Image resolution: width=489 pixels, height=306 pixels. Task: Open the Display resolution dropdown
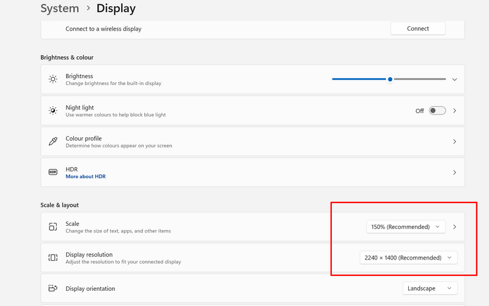[408, 258]
